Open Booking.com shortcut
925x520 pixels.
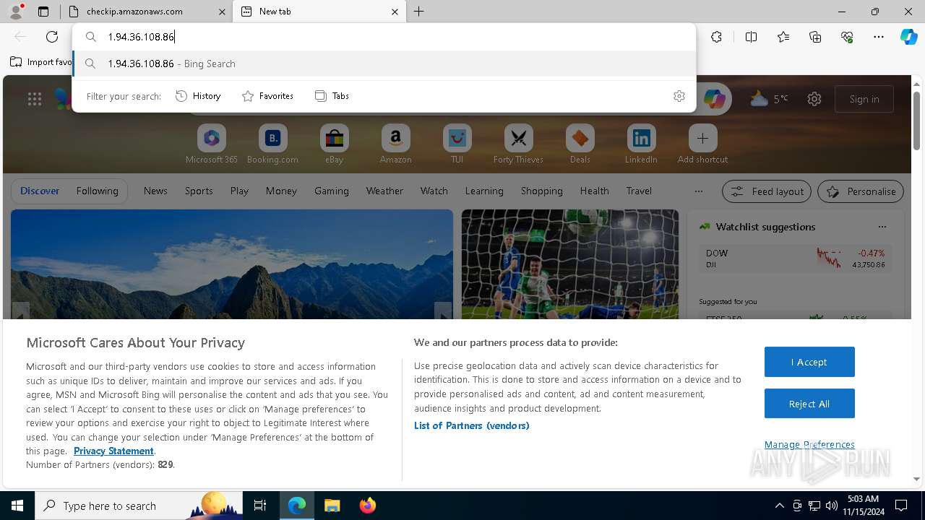272,144
